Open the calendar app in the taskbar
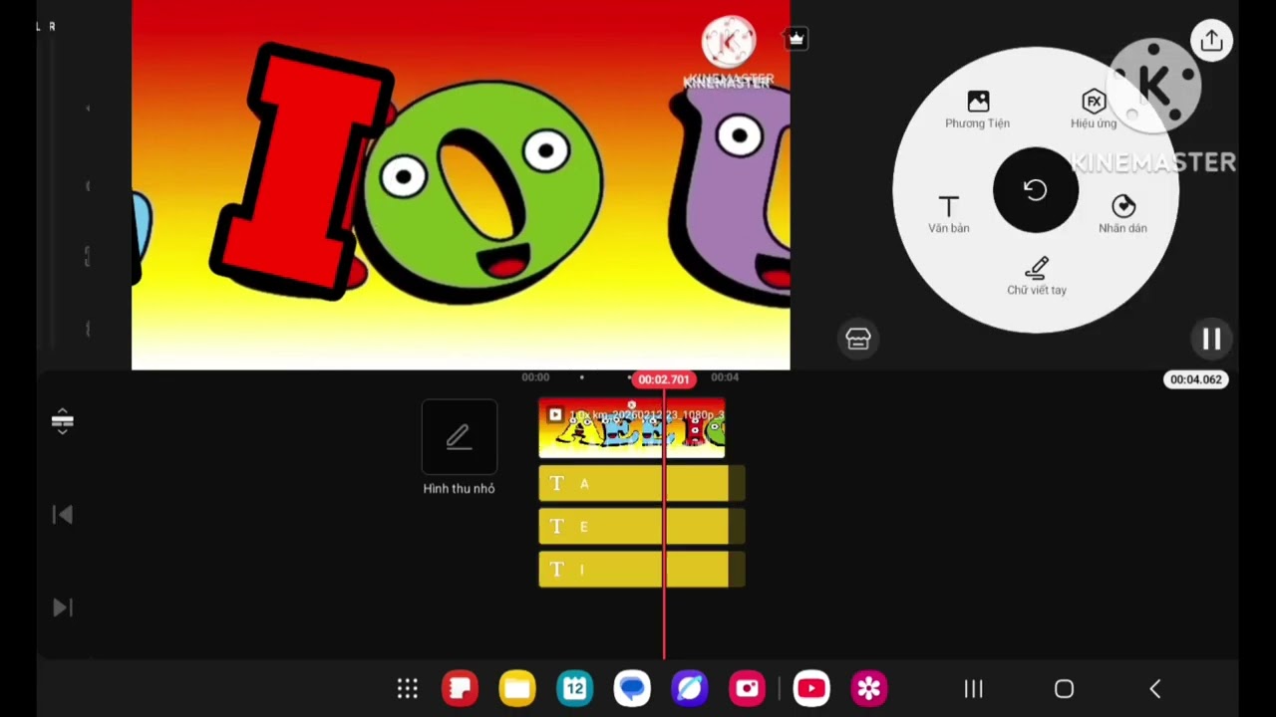 [x=575, y=688]
